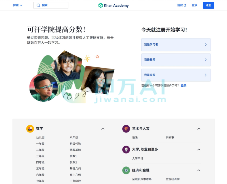Click the Khan Academy logo icon
The height and width of the screenshot is (184, 227).
(x=101, y=5)
